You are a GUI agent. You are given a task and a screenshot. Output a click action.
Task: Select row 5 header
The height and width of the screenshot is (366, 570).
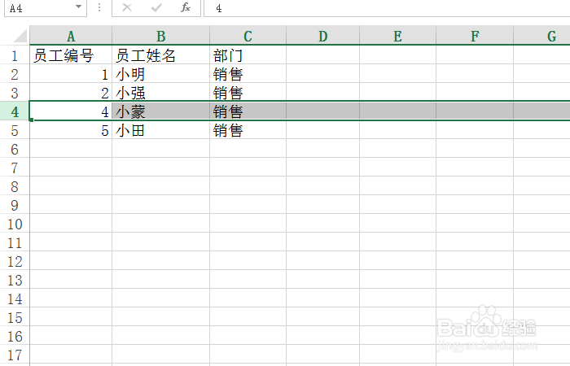coord(15,130)
